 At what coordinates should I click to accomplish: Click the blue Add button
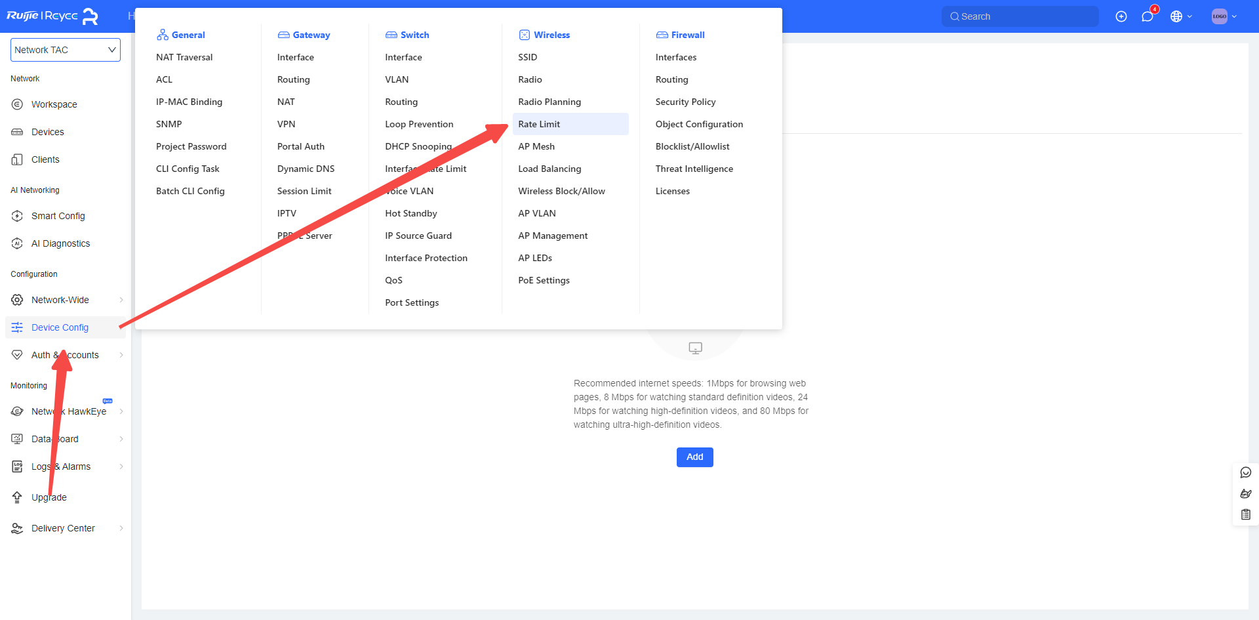tap(694, 457)
